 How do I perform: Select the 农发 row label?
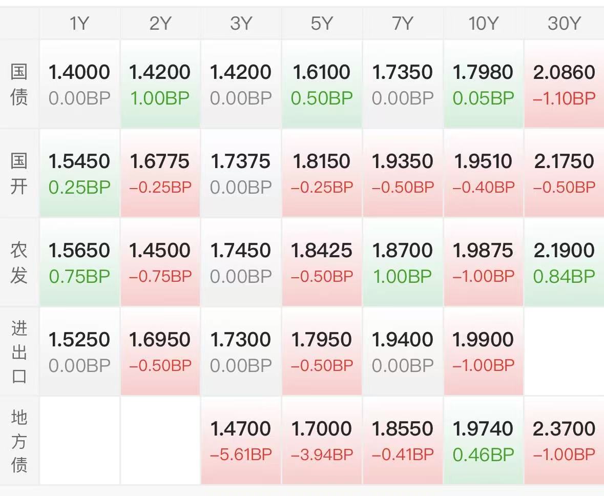click(19, 262)
